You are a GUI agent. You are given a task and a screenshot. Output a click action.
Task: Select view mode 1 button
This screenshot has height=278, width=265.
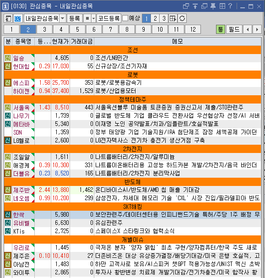146,18
